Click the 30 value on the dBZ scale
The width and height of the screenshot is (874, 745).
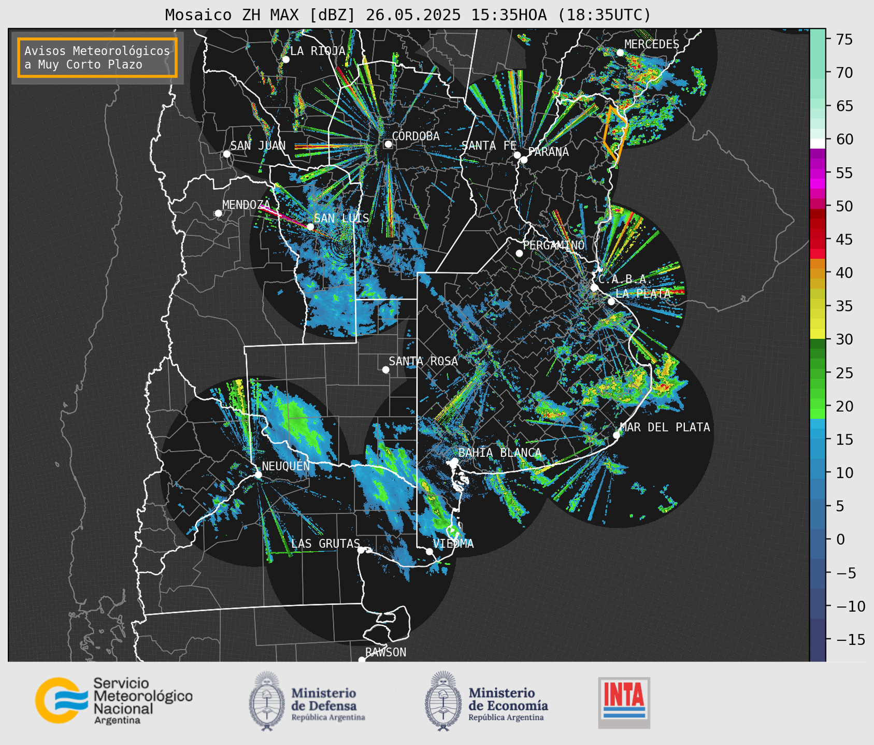point(844,339)
